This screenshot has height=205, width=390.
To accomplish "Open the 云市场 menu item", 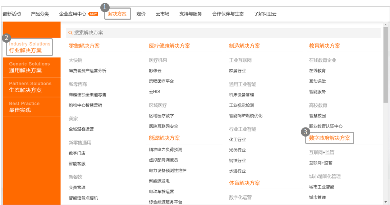I will coord(162,14).
